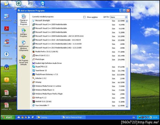Open untitled2.JPG desktop file

click(x=6, y=106)
